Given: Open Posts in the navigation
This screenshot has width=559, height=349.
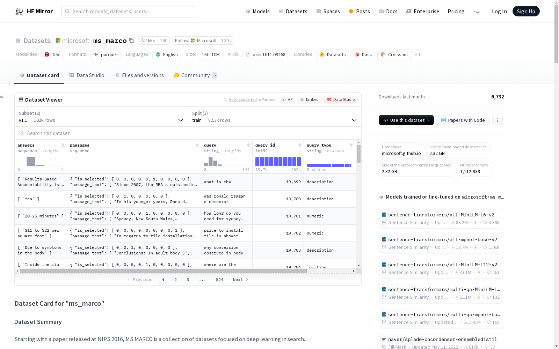Looking at the screenshot, I should (359, 11).
